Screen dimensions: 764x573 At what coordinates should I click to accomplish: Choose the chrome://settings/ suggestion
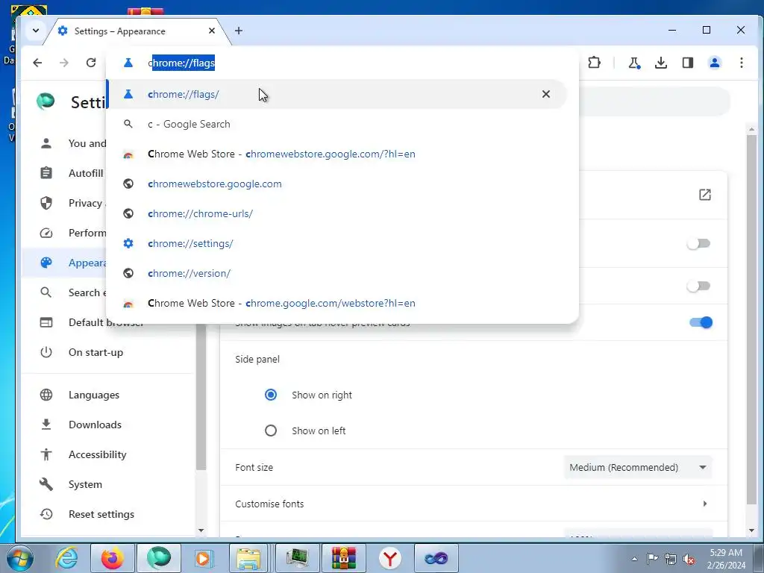pos(336,243)
